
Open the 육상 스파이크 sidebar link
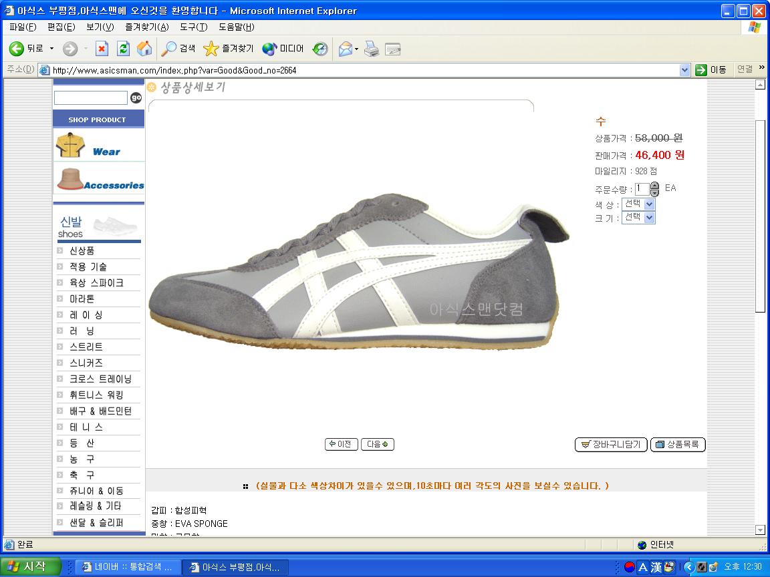coord(96,283)
